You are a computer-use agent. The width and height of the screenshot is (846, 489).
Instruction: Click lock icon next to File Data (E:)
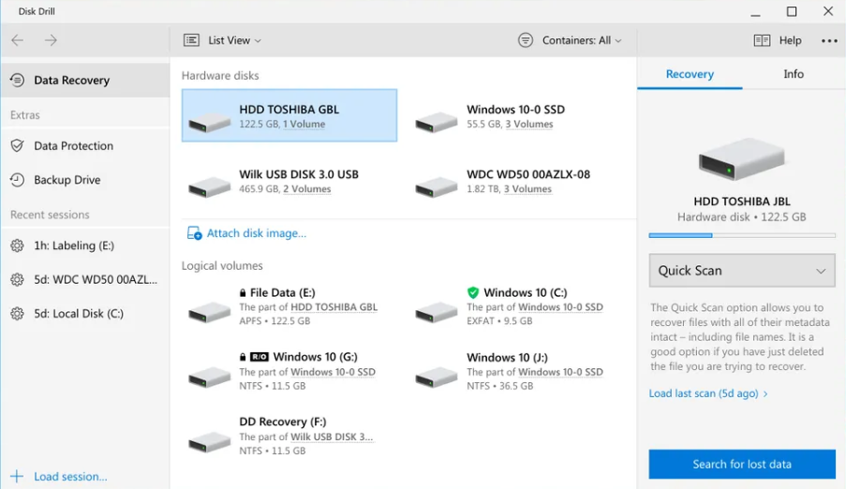click(x=243, y=292)
